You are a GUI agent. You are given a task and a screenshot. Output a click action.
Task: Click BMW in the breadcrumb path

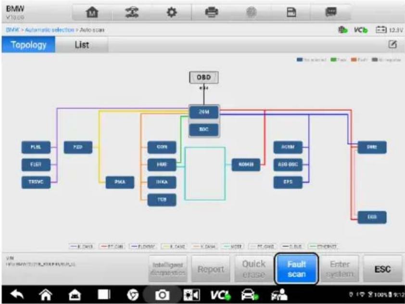coord(13,30)
